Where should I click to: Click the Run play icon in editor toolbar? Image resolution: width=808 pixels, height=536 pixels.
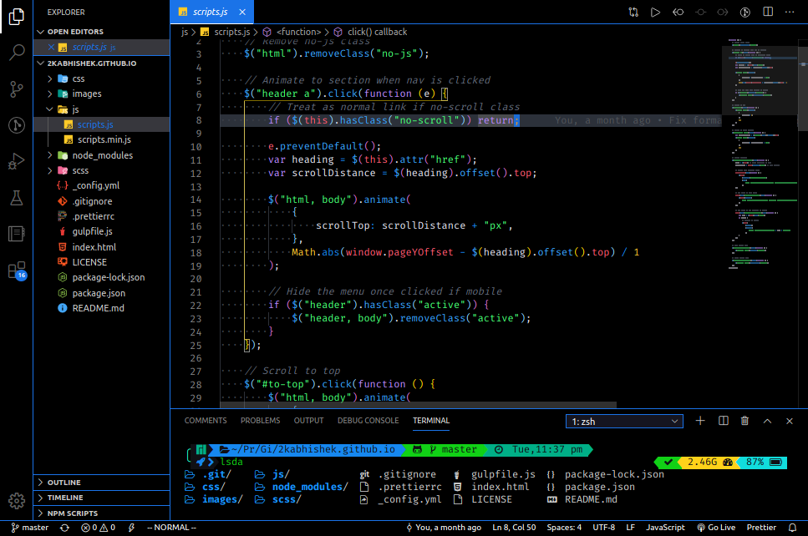(x=655, y=12)
